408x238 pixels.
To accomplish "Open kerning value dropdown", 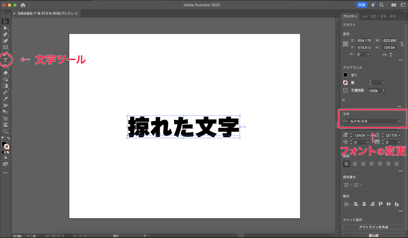I will click(x=368, y=143).
